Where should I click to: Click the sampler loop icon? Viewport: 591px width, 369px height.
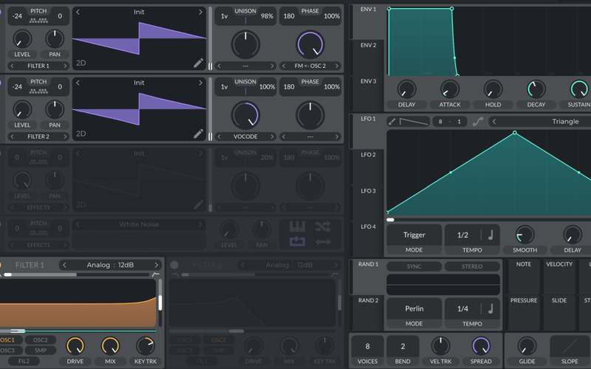point(297,241)
